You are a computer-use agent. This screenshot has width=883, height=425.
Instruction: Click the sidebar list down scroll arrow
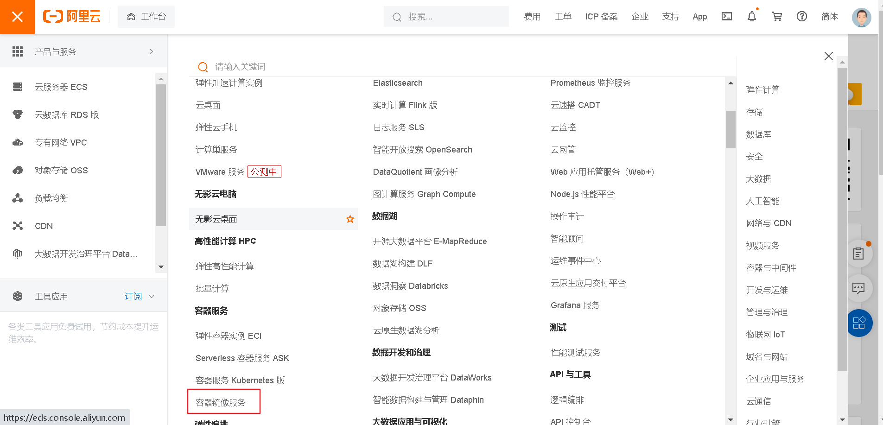click(x=161, y=267)
